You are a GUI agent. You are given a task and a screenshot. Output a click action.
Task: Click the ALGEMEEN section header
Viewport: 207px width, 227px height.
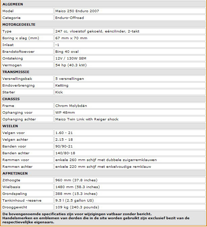(103, 4)
